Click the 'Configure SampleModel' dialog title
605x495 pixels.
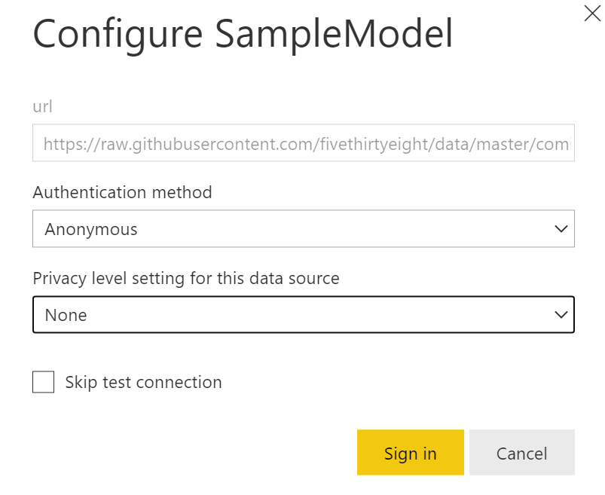pyautogui.click(x=243, y=35)
